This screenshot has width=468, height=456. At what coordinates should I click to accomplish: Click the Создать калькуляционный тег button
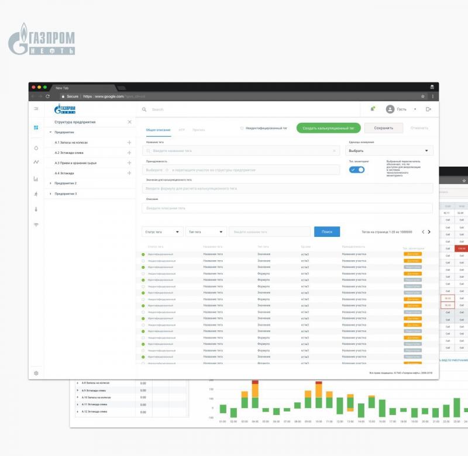pos(328,128)
